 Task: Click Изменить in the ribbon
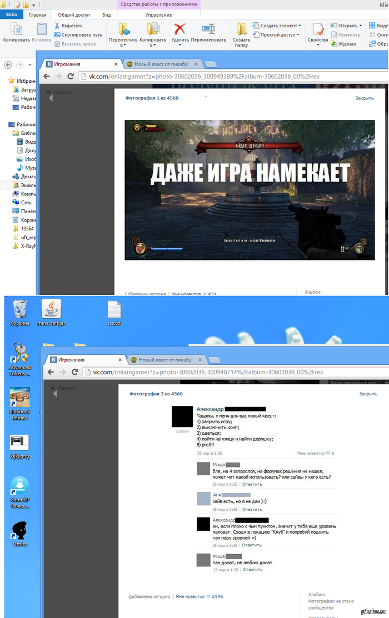tap(346, 34)
